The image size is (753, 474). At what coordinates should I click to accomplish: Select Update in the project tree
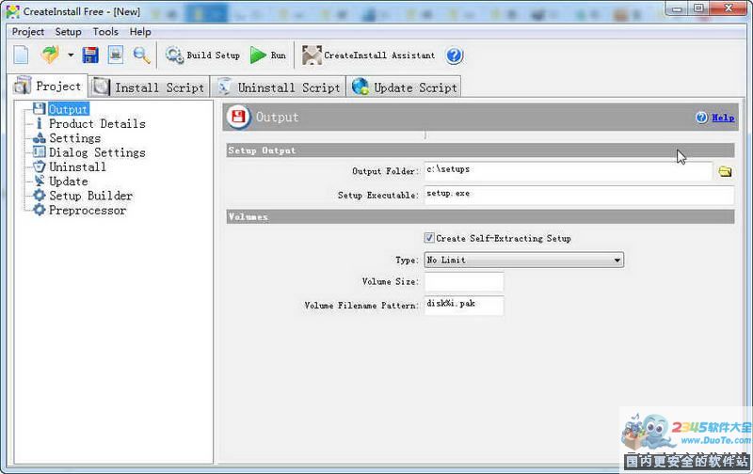pyautogui.click(x=68, y=182)
